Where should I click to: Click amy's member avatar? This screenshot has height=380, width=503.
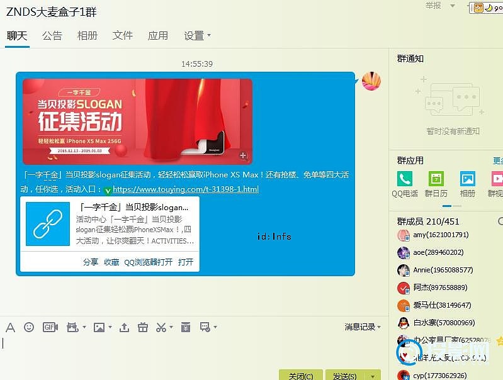(x=404, y=235)
